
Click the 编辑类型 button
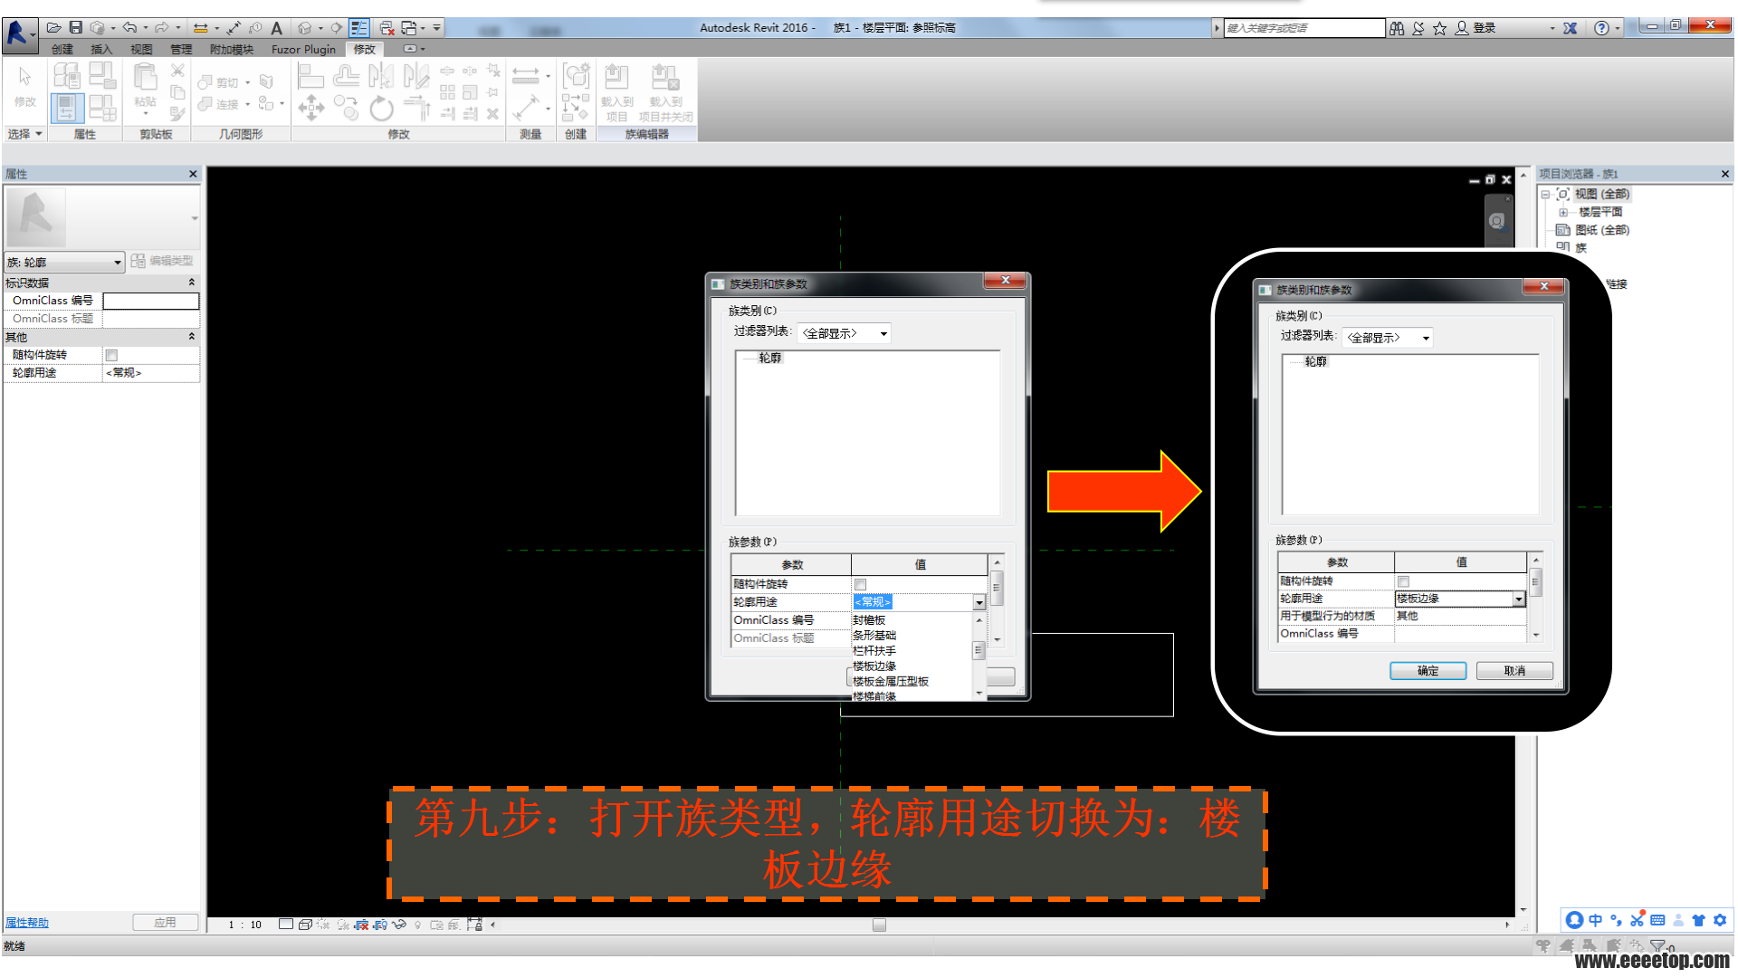[x=162, y=261]
